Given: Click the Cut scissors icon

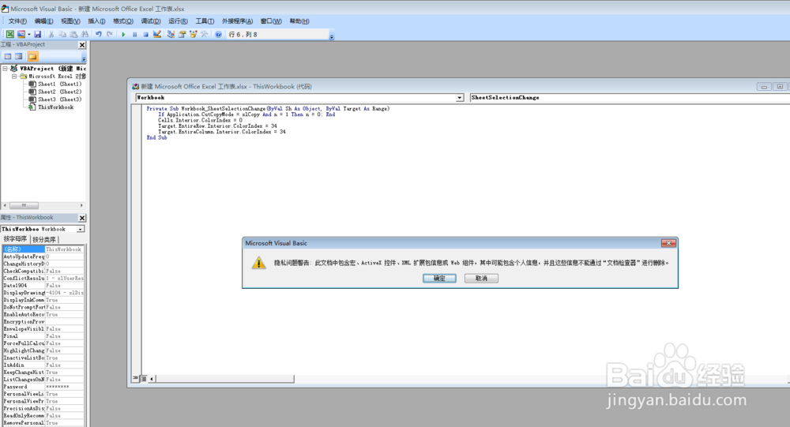Looking at the screenshot, I should pos(51,34).
